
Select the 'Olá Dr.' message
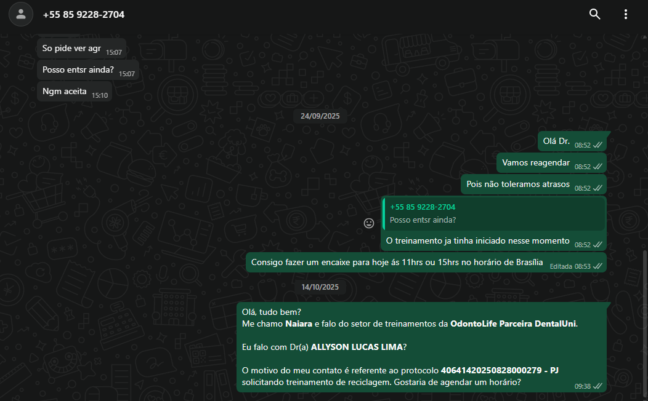point(572,141)
